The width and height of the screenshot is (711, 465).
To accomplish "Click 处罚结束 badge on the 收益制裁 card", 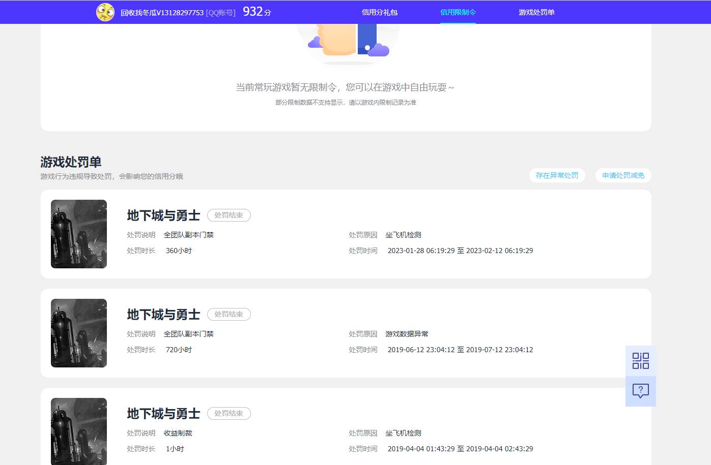I will [229, 413].
